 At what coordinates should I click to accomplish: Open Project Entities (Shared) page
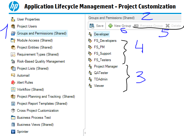click(35, 47)
